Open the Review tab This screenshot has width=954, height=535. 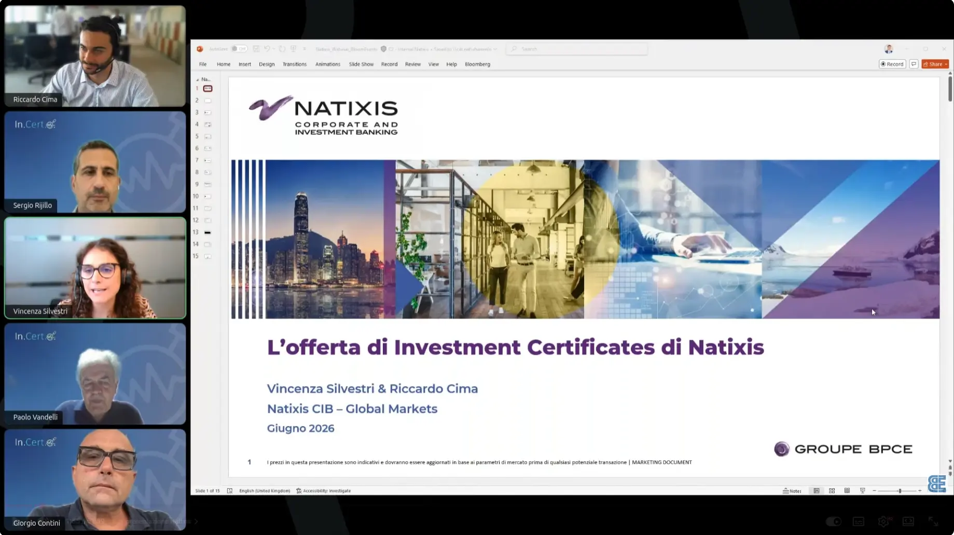click(x=413, y=64)
